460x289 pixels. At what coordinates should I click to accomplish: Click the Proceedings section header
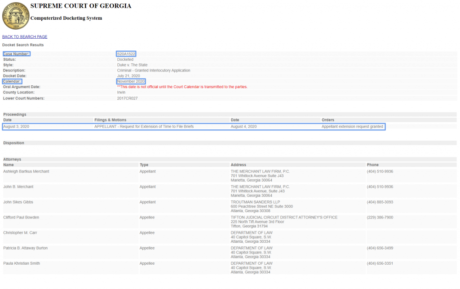(x=15, y=115)
